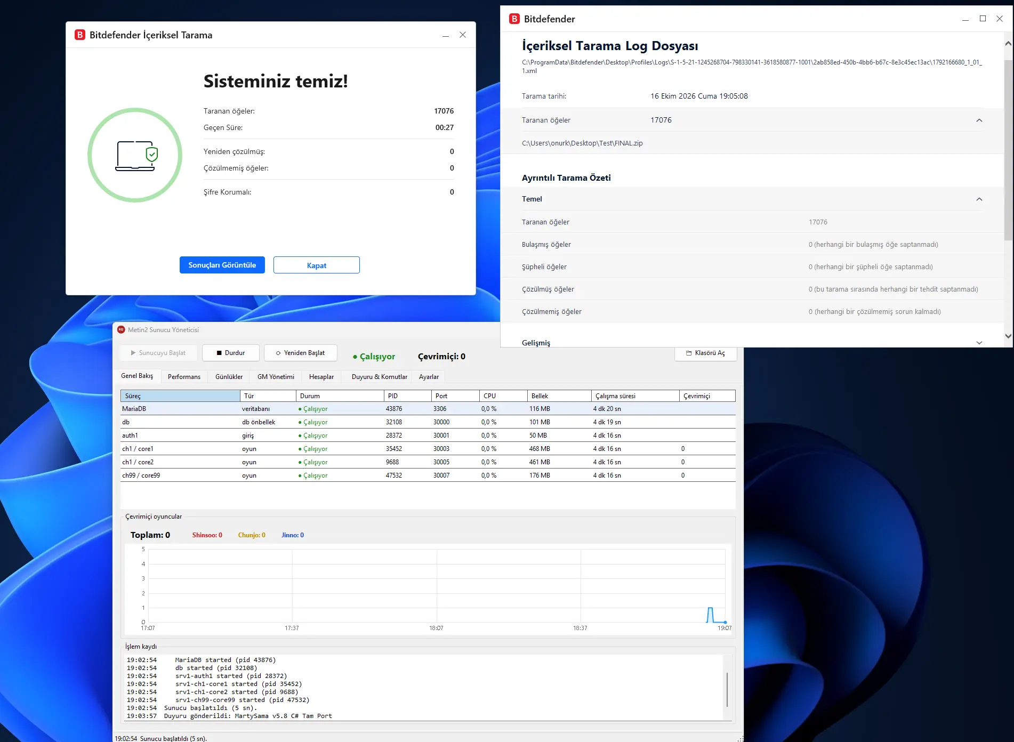Click the Metin2 Sunucu Yöneticisi app icon

click(x=121, y=329)
